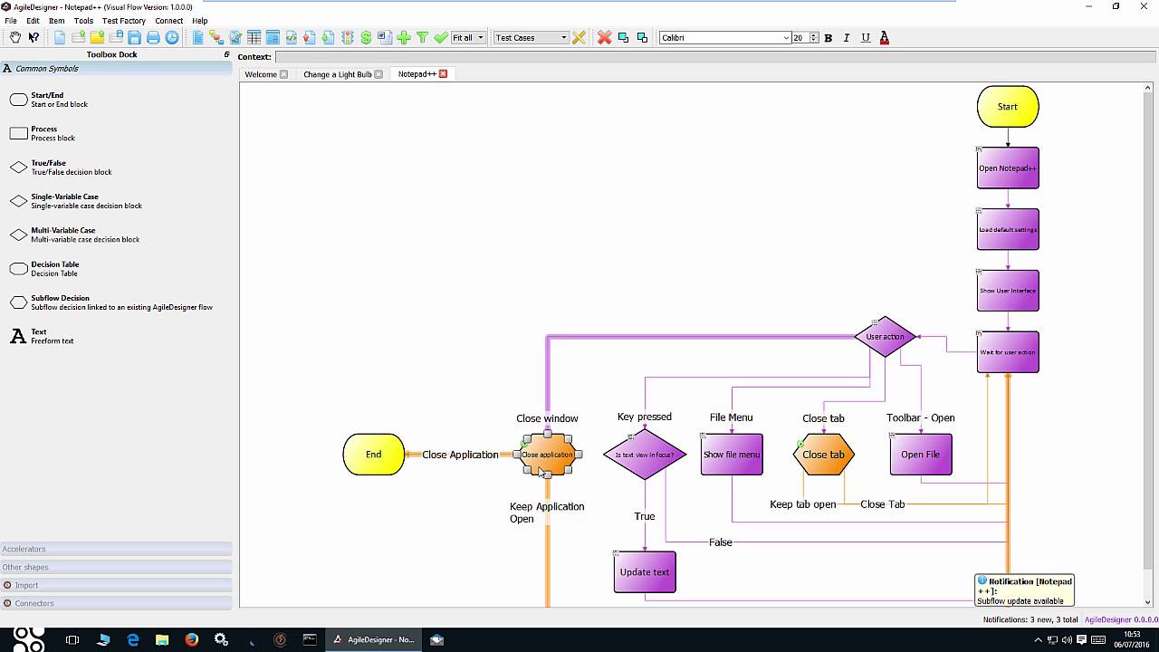Click the printer icon in toolbar
The image size is (1159, 652).
[153, 37]
